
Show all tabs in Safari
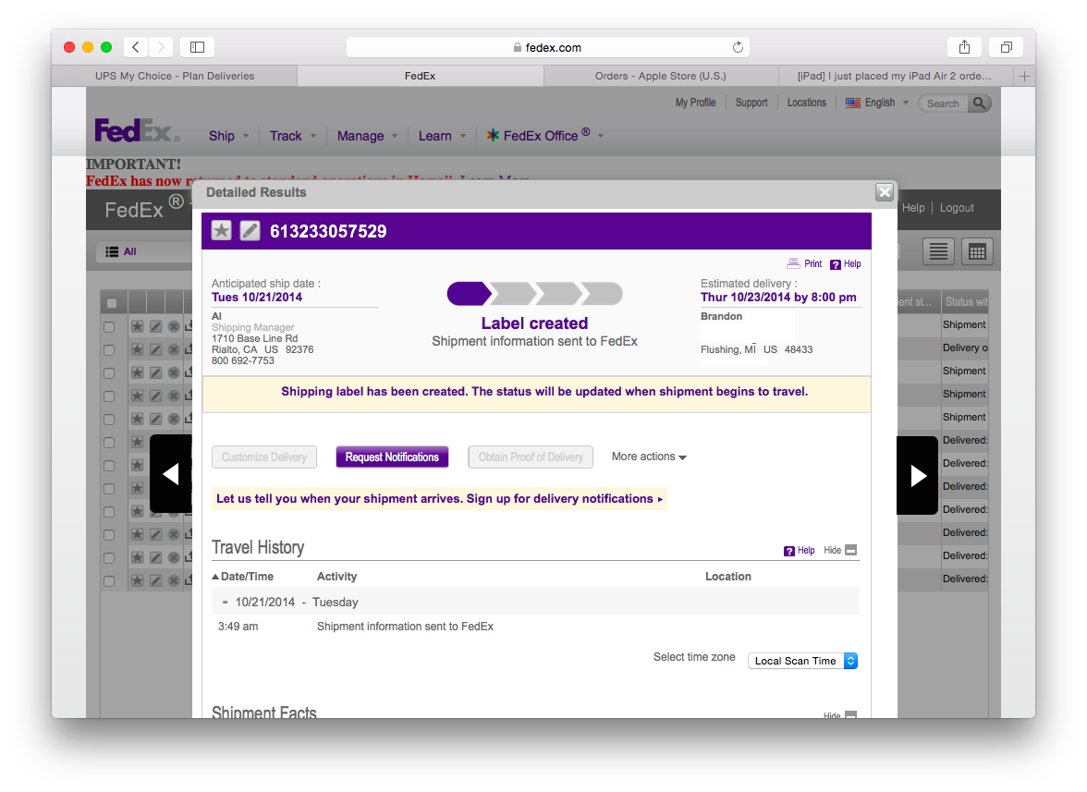click(x=1006, y=47)
